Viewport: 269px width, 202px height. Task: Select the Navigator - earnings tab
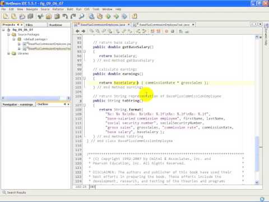[x=18, y=104]
